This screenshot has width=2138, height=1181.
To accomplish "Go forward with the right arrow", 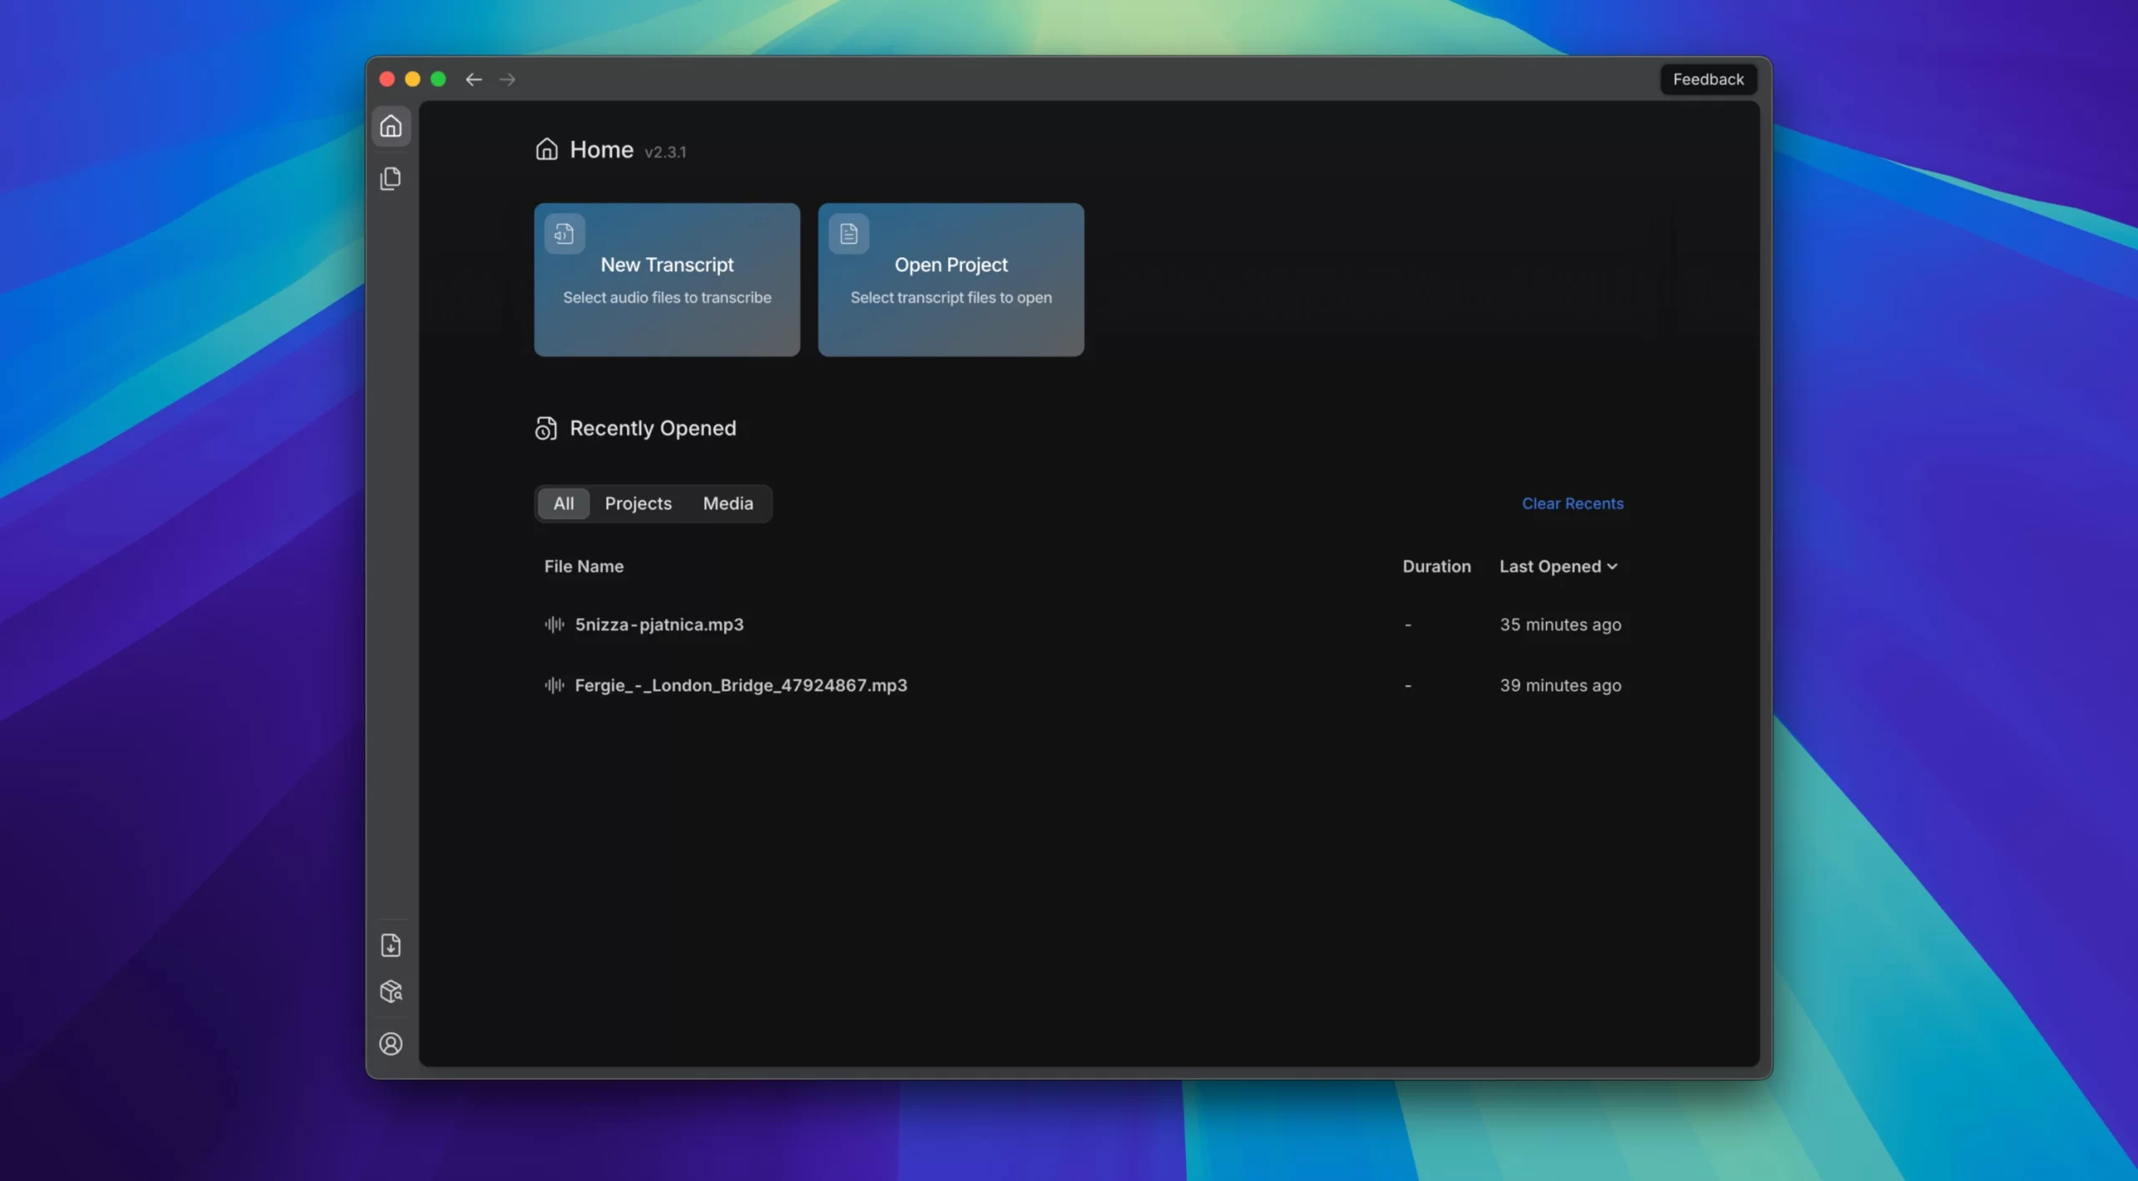I will 507,79.
